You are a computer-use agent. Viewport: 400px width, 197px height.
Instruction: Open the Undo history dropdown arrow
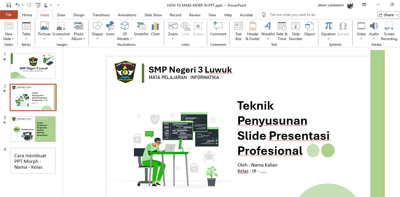pyautogui.click(x=22, y=5)
